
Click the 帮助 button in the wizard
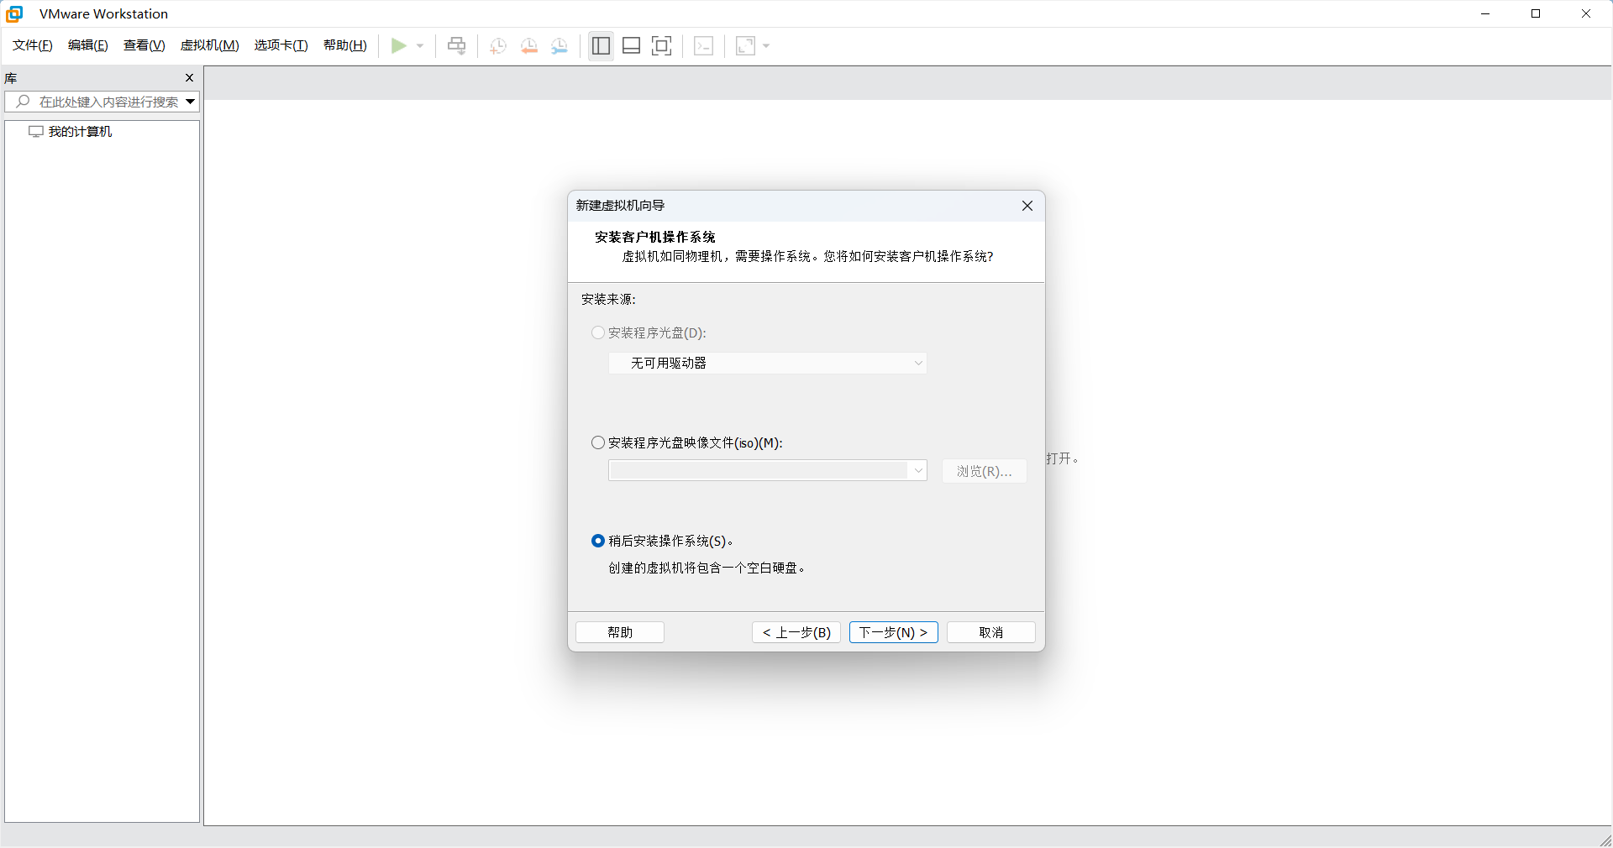point(620,632)
